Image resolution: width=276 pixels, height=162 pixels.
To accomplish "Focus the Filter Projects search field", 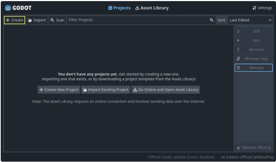I will pyautogui.click(x=141, y=20).
